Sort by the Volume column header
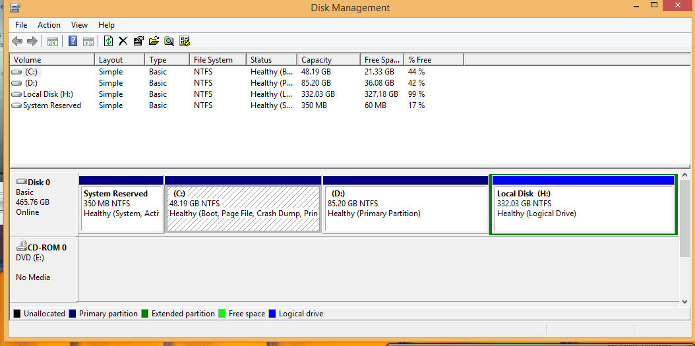 pyautogui.click(x=52, y=60)
